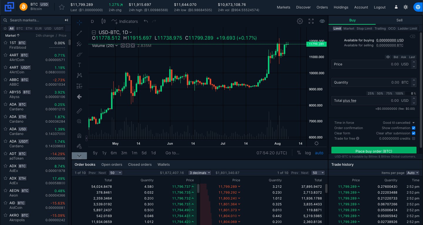Toggle light theme with sun icon

pos(406,7)
